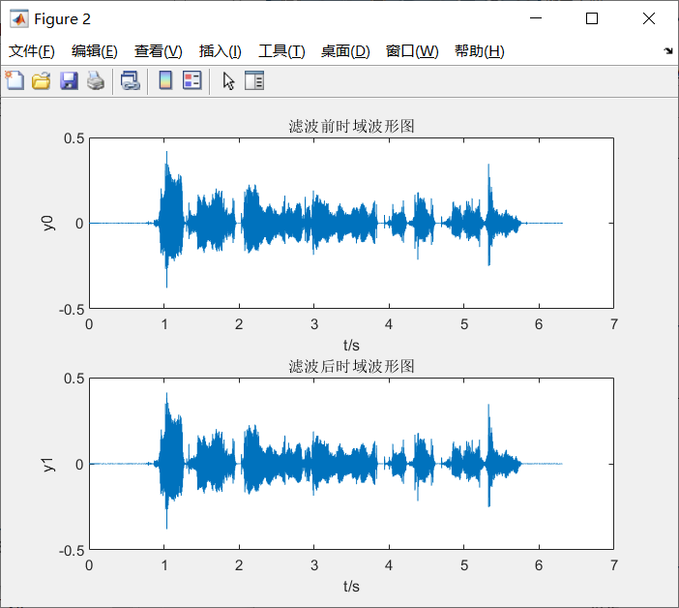Click the MATLAB logo in title bar

coord(18,18)
